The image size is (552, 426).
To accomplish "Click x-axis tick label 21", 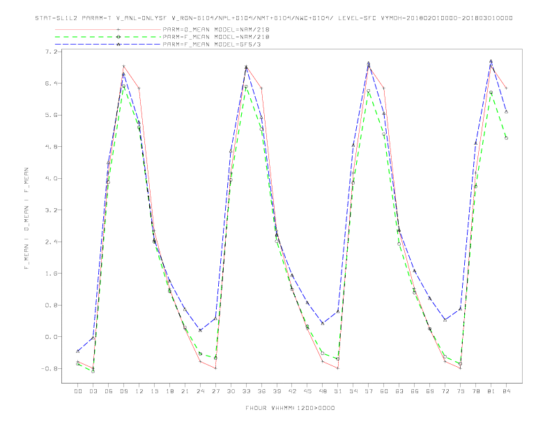I will pos(185,391).
